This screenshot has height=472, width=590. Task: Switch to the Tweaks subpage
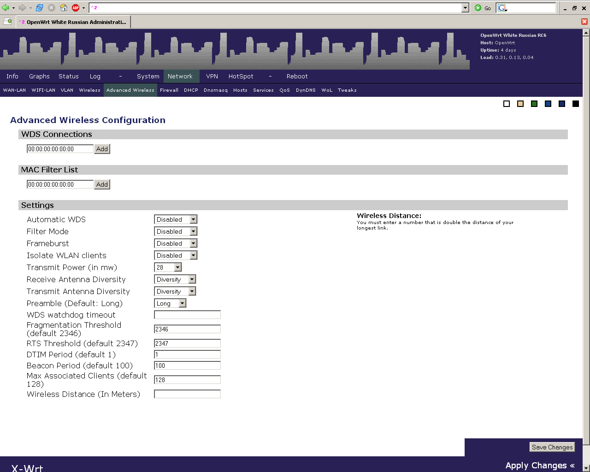[x=347, y=90]
